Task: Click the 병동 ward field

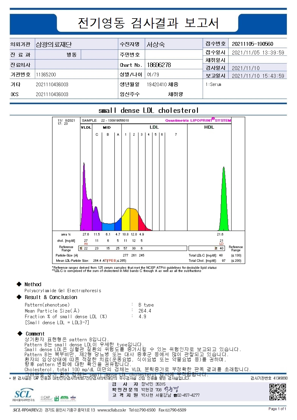Action: point(72,55)
